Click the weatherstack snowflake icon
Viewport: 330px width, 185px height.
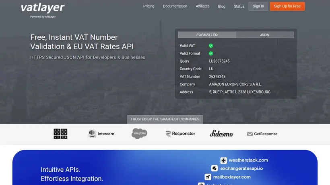point(223,161)
